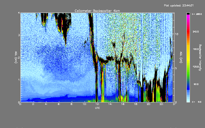Click the "AGL (kft)" axis label
The width and height of the screenshot is (205, 128).
coord(181,57)
